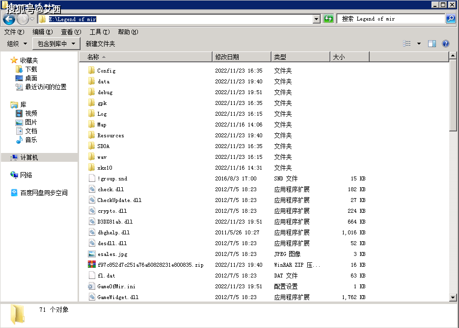459x328 pixels.
Task: Change view using the view mode icon
Action: coord(407,44)
